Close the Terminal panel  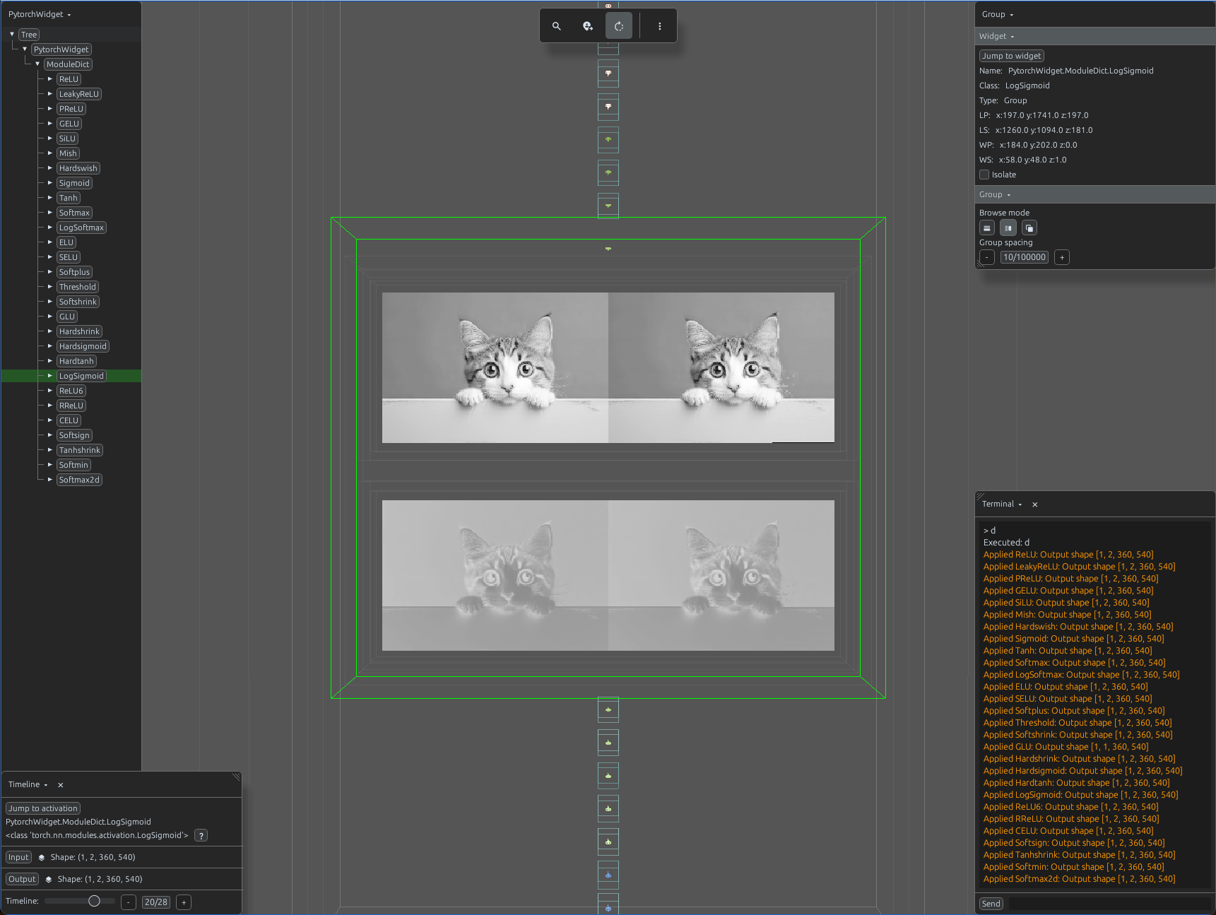point(1035,504)
